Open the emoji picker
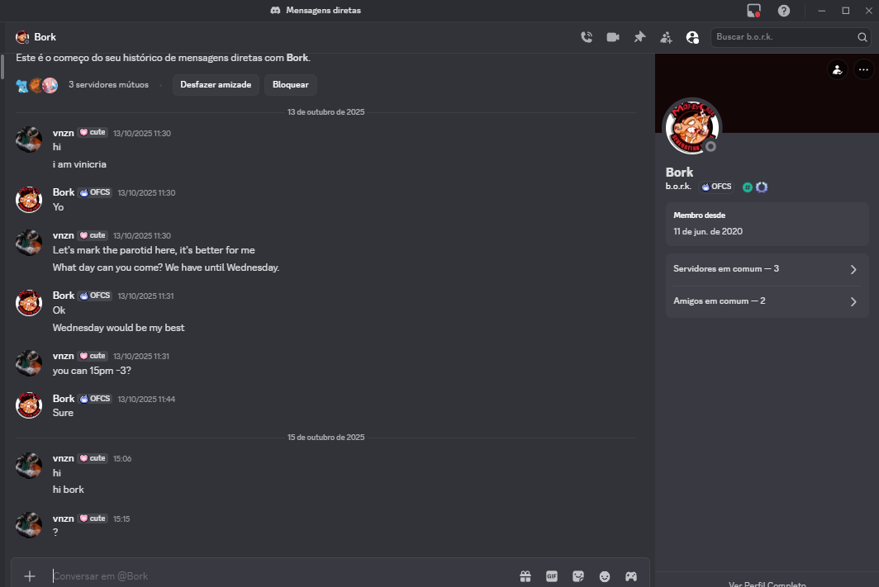Viewport: 879px width, 587px height. [x=605, y=576]
